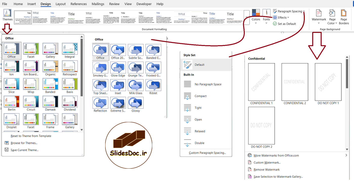Select the Banded E... effect
This screenshot has height=181, width=354.
[x=153, y=52]
